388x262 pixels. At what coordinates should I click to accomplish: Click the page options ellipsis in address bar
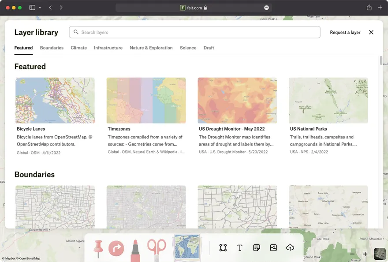(266, 7)
